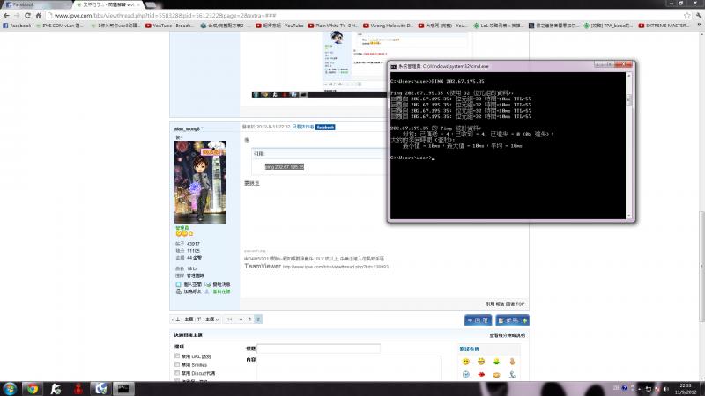Jump to TOP link of post

(x=520, y=304)
